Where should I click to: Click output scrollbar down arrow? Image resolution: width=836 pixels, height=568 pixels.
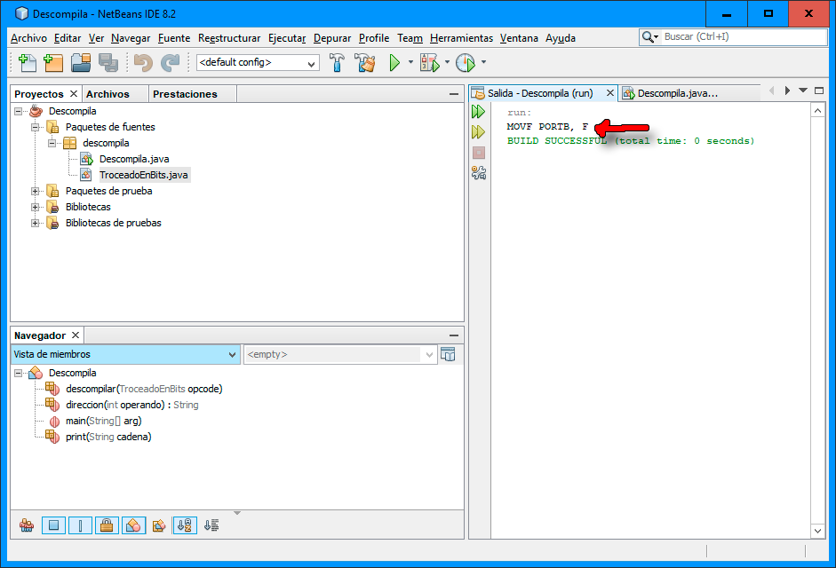pyautogui.click(x=817, y=531)
